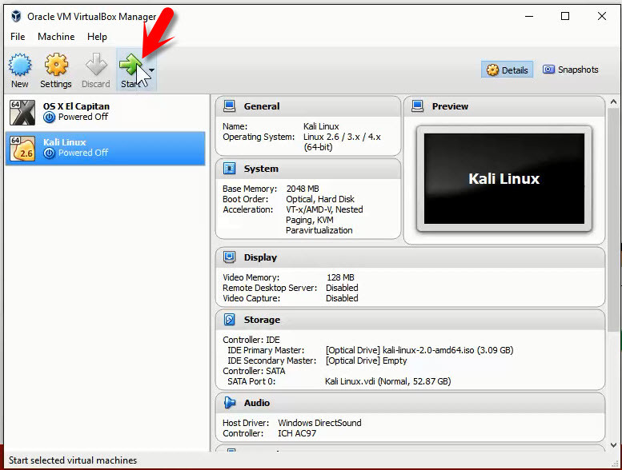Click the '2048 MB' base memory value
This screenshot has width=622, height=470.
pos(303,189)
